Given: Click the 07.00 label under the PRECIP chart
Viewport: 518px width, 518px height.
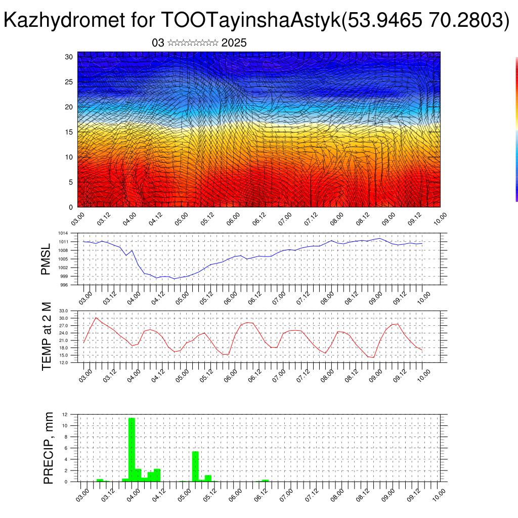Looking at the screenshot, I should [x=286, y=495].
